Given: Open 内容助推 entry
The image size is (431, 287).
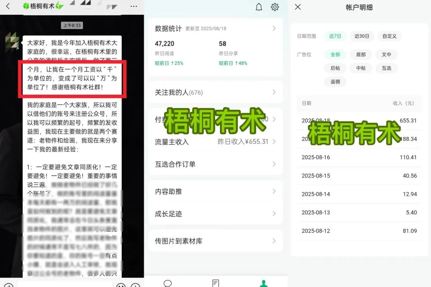Looking at the screenshot, I should (x=215, y=192).
